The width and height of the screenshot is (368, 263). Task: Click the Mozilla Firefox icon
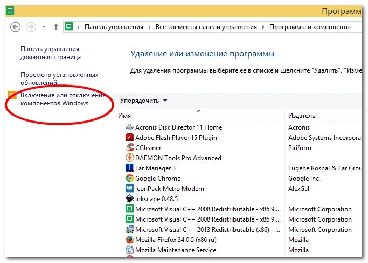(x=129, y=239)
